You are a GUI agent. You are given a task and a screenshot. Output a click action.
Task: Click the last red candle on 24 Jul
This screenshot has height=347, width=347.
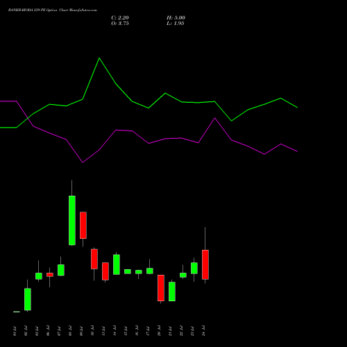pyautogui.click(x=205, y=264)
